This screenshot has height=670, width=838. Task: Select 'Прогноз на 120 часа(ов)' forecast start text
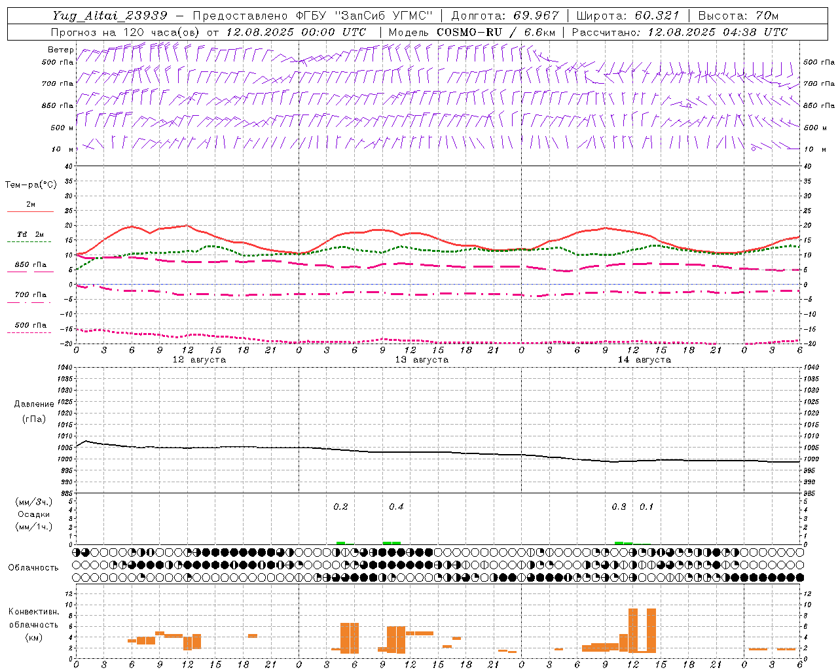pos(126,32)
